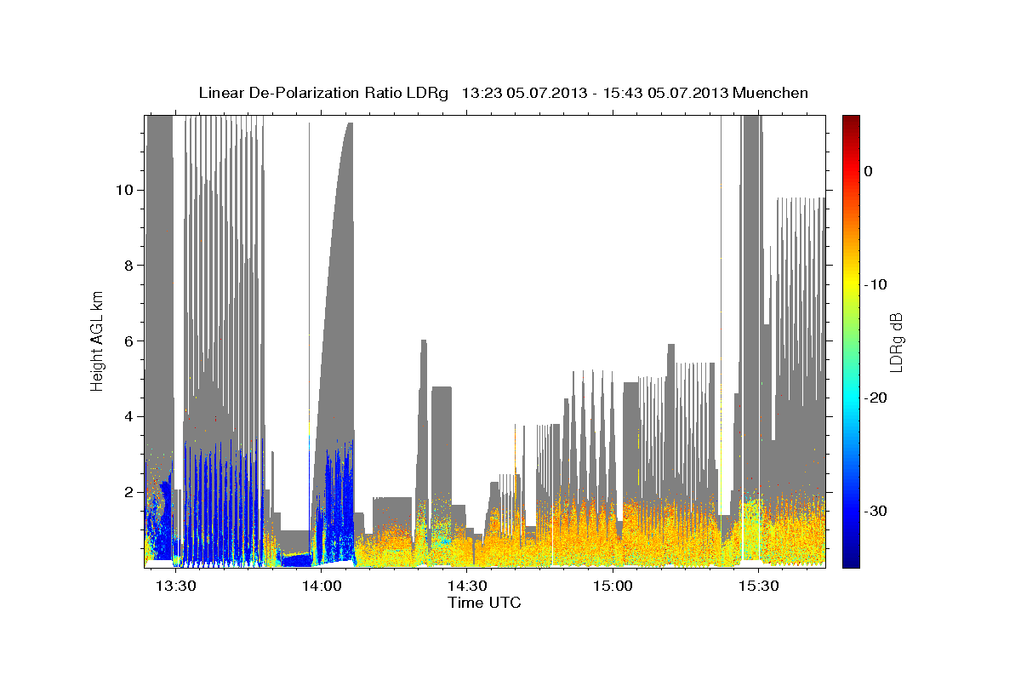Click the height tick label 6

coord(128,340)
